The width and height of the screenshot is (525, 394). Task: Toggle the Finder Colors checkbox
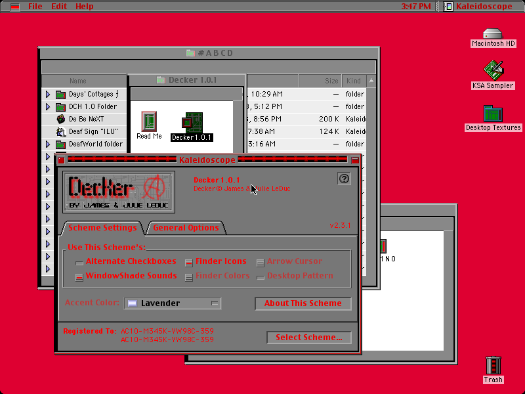tap(189, 277)
